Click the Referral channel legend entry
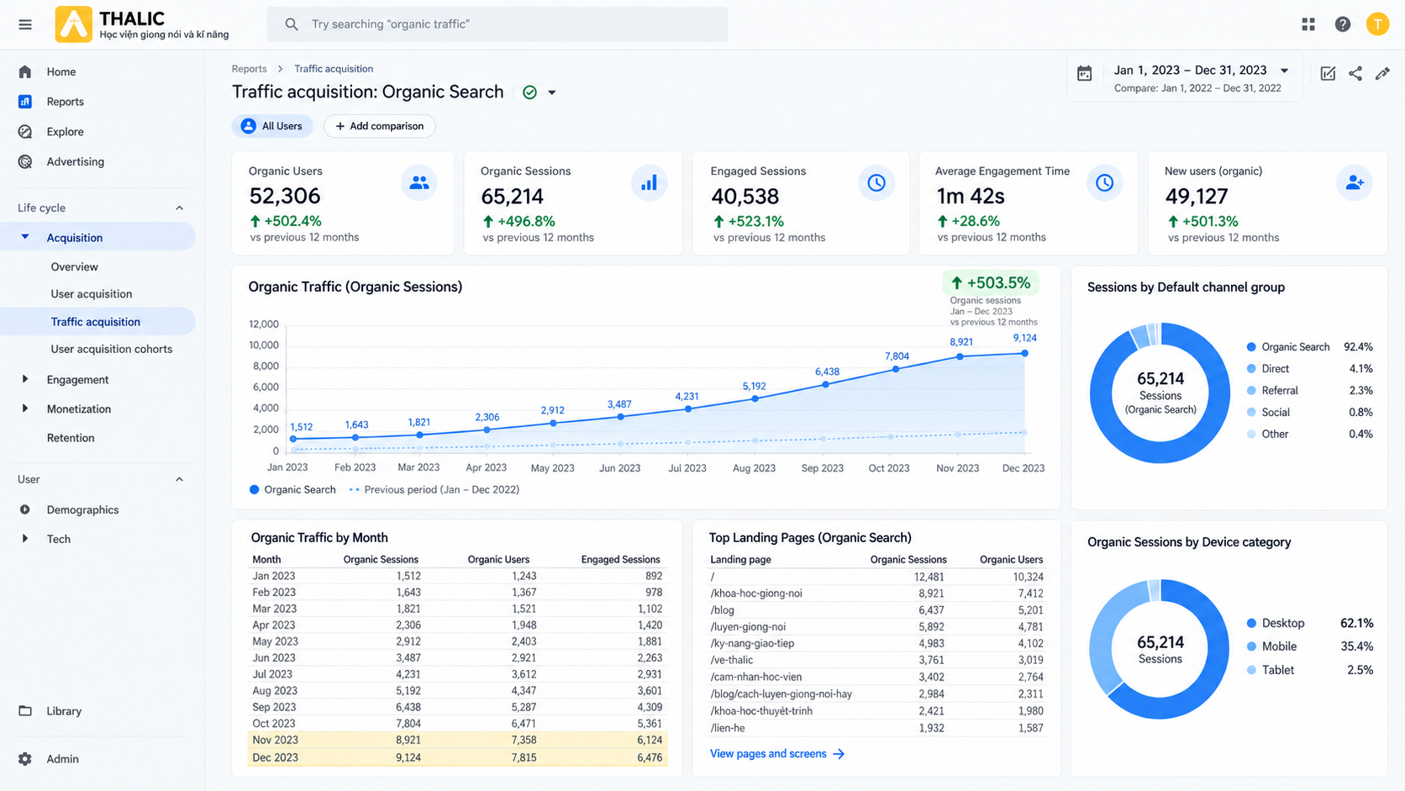This screenshot has width=1405, height=791. (1309, 391)
